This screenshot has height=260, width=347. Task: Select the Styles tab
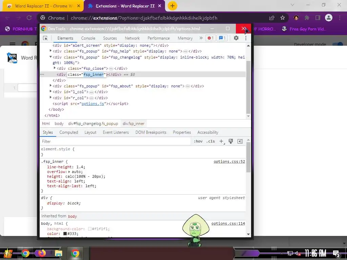click(48, 132)
